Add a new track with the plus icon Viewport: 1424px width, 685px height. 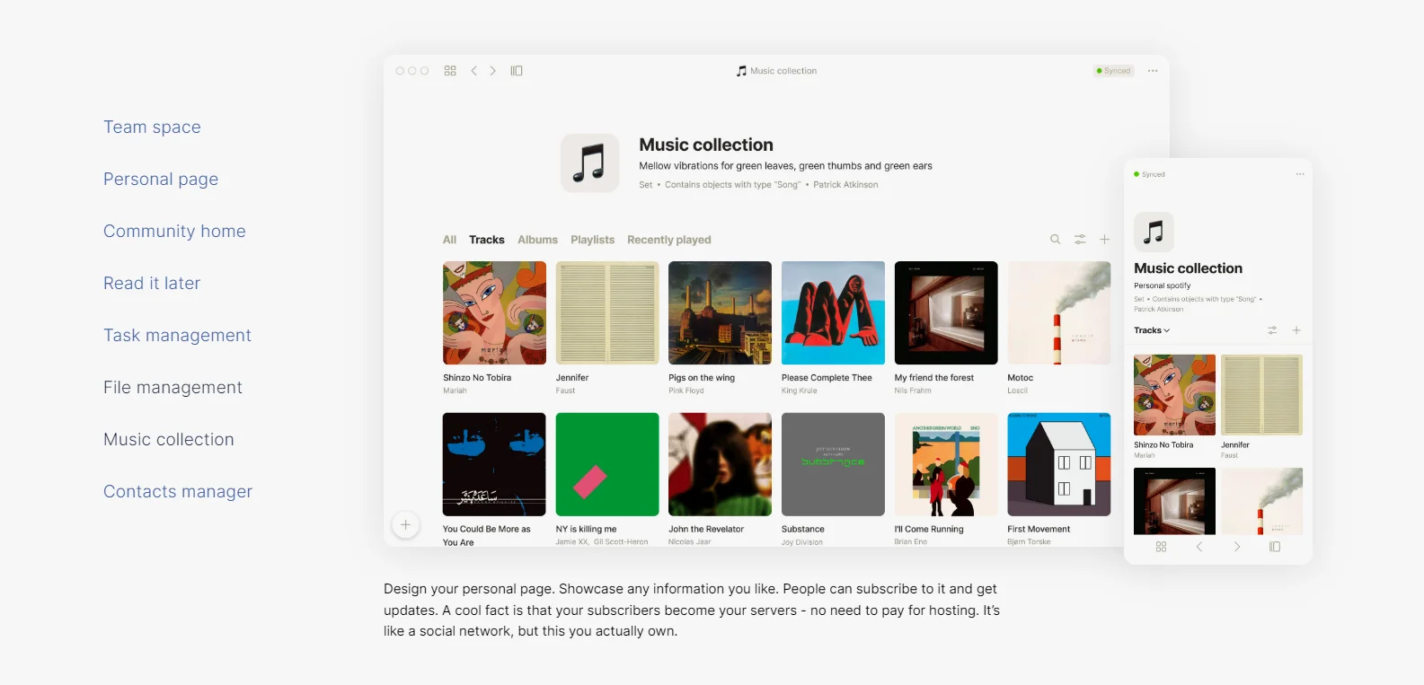point(1105,240)
